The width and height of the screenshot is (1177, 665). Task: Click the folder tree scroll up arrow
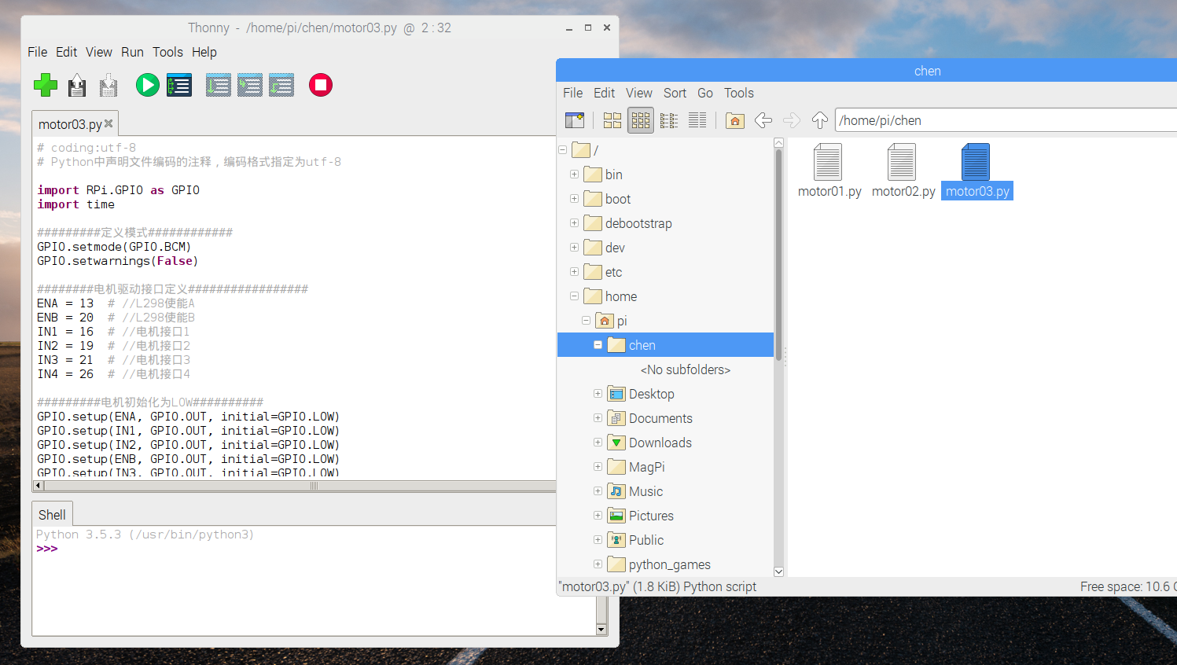click(x=778, y=142)
